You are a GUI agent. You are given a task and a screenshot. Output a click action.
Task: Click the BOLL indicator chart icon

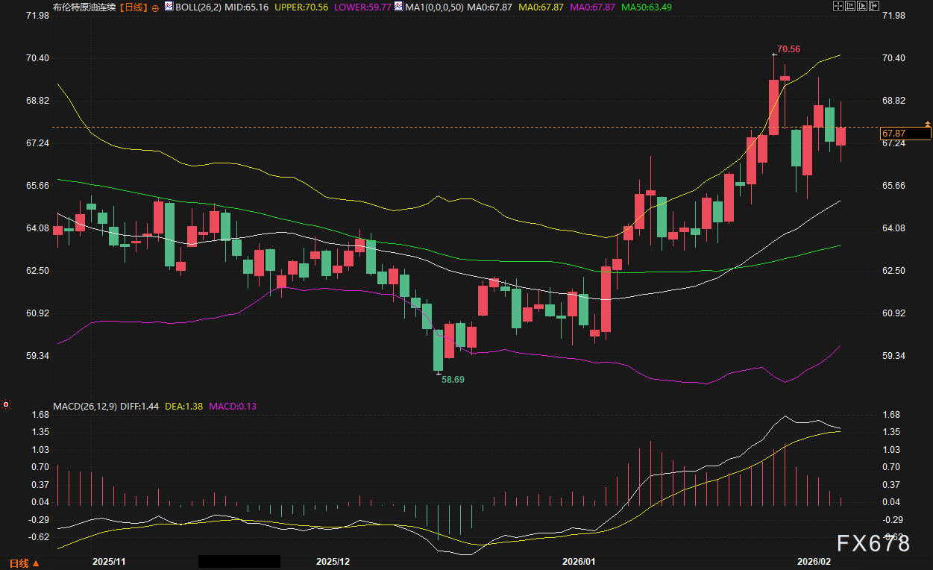click(x=168, y=7)
